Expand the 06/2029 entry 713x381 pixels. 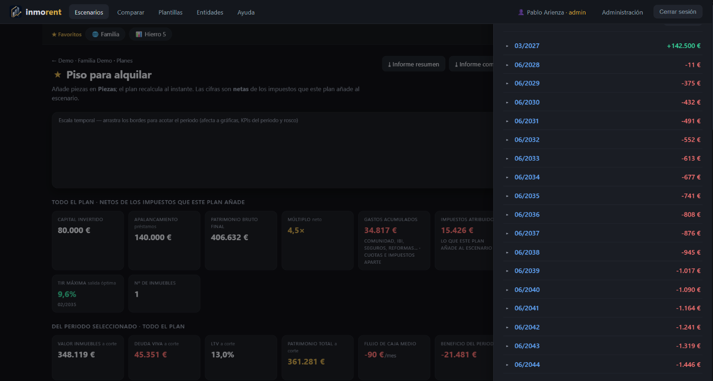[602, 83]
